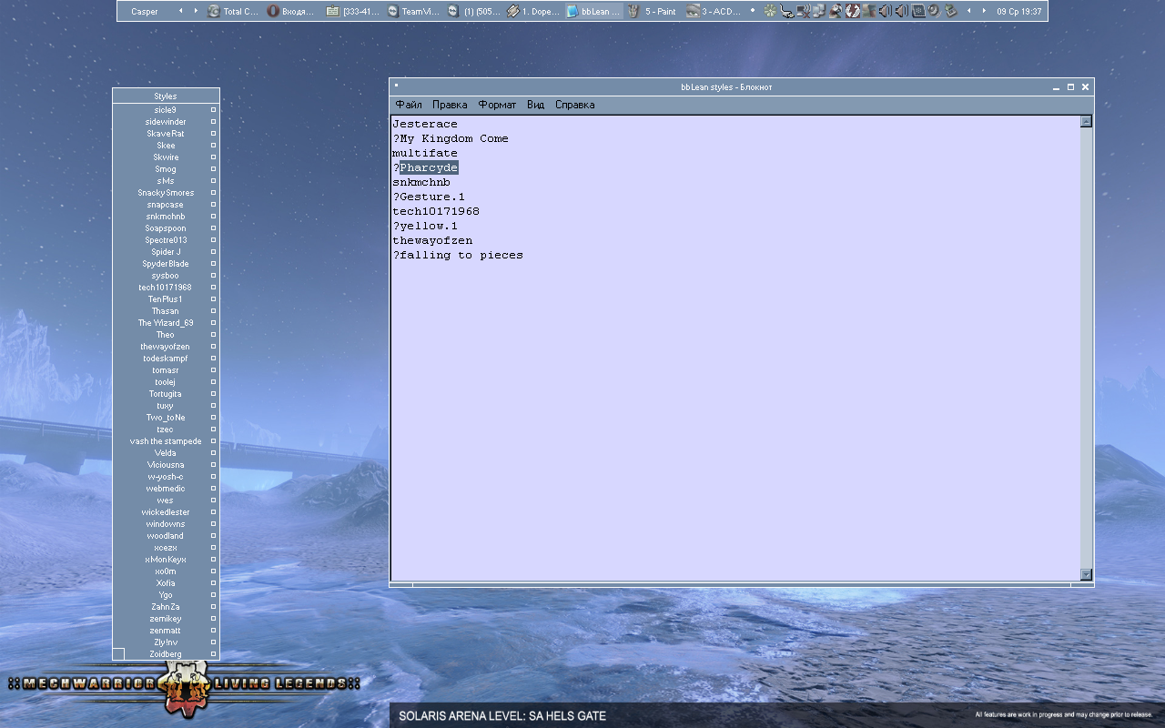Click the 'multifate' line in Notepad
Screen dimensions: 1165x728
click(425, 153)
